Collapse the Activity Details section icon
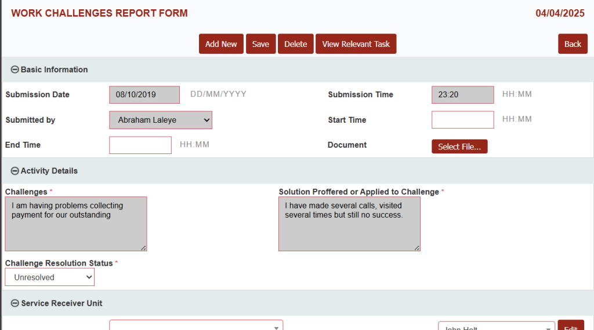The width and height of the screenshot is (594, 330). 15,171
